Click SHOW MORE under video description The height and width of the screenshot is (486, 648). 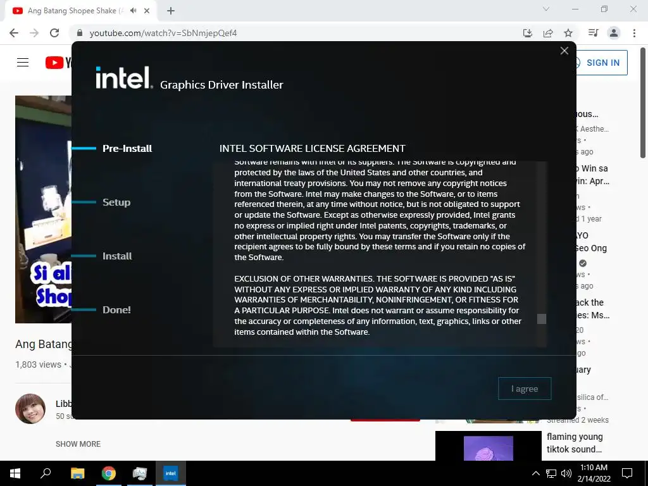(78, 444)
